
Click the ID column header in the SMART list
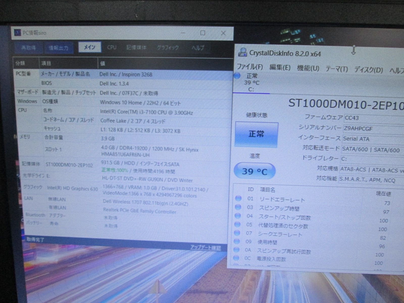(250, 189)
